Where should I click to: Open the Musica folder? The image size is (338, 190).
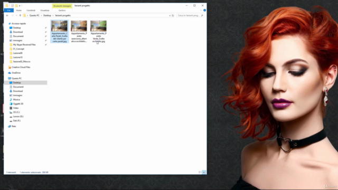tap(16, 100)
